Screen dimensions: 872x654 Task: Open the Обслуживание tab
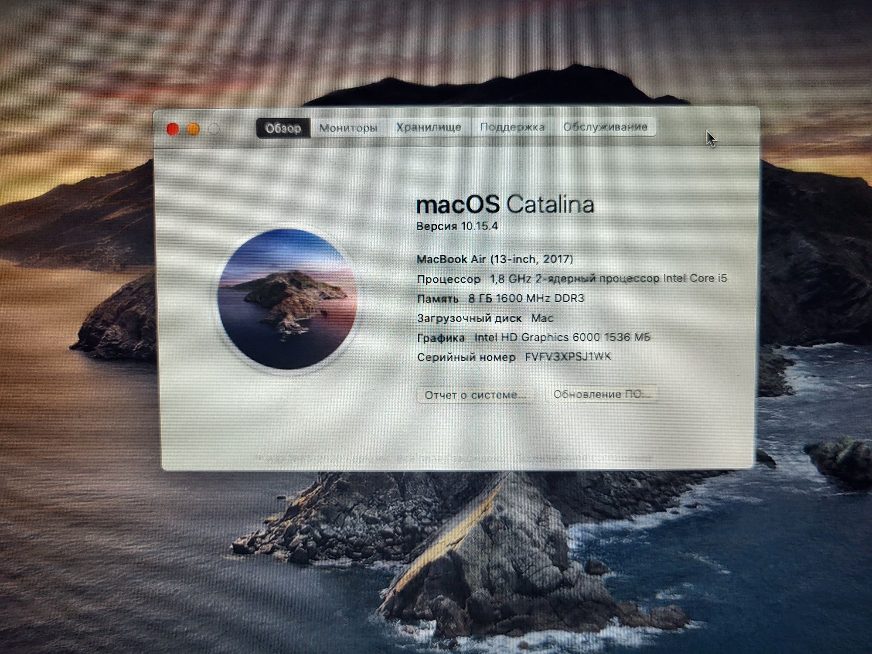[x=605, y=127]
